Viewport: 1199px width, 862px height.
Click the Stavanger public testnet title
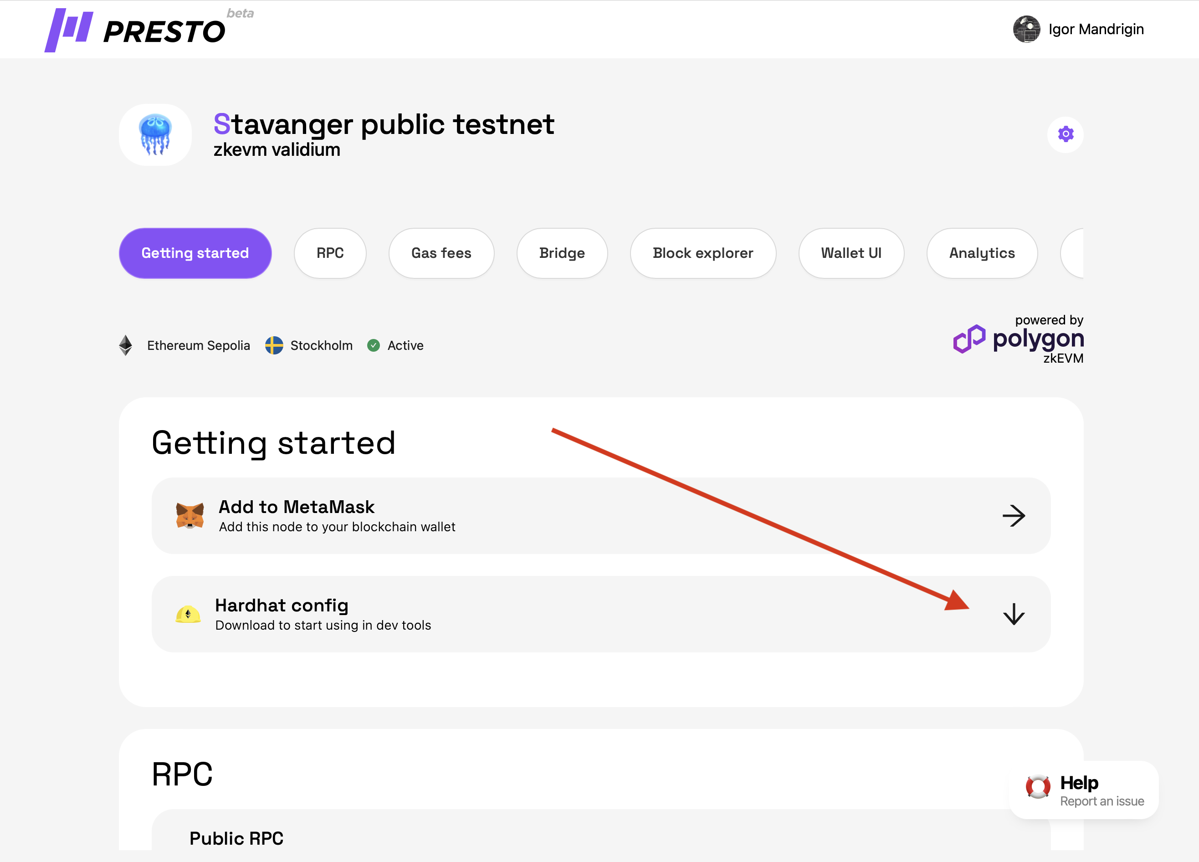[x=384, y=124]
